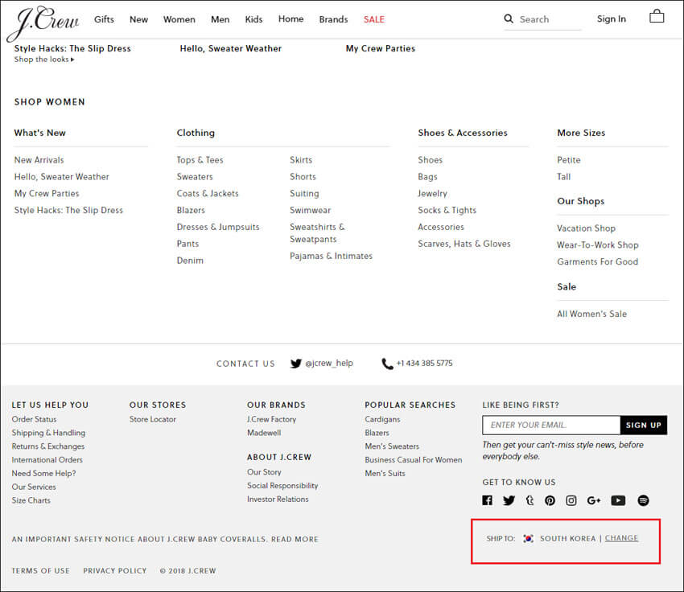
Task: Click READ MORE in safety notice
Action: click(x=295, y=539)
